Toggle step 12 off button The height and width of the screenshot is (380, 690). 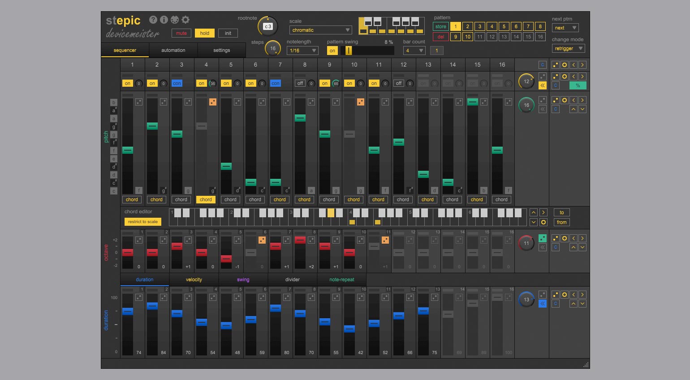pos(399,83)
